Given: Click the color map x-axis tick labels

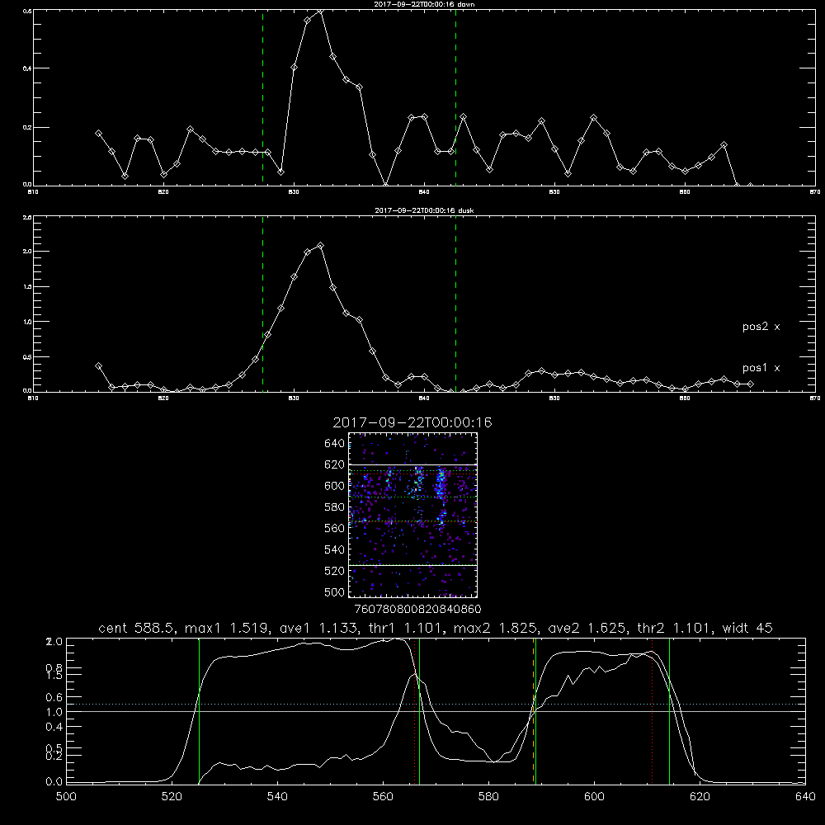Looking at the screenshot, I should point(417,610).
